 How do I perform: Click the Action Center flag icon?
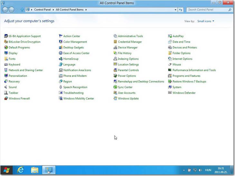coord(61,36)
